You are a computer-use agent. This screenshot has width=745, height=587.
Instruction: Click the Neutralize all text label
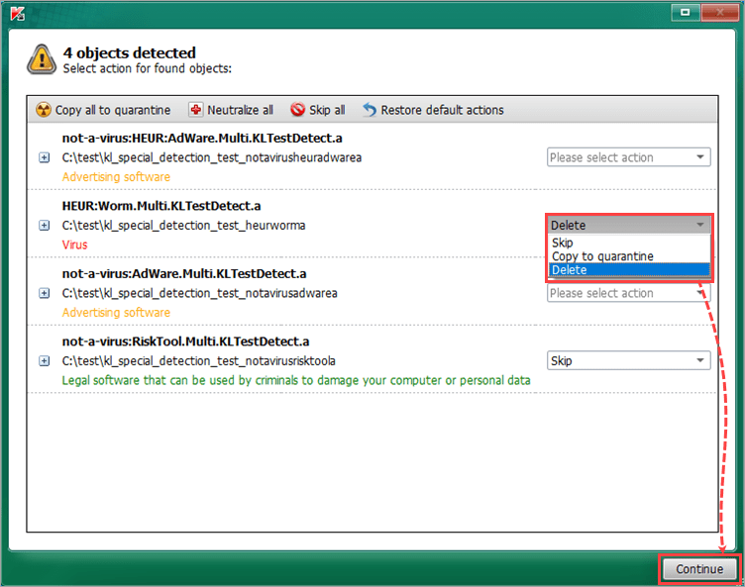coord(240,110)
